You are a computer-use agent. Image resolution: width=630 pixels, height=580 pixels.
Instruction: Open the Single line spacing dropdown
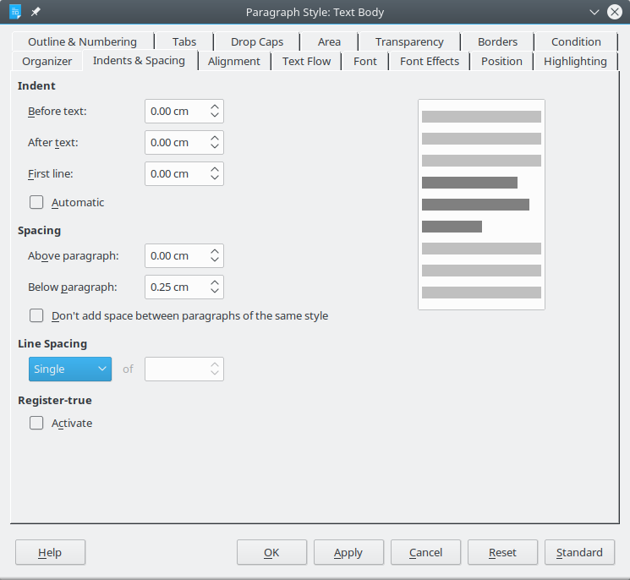(x=70, y=369)
